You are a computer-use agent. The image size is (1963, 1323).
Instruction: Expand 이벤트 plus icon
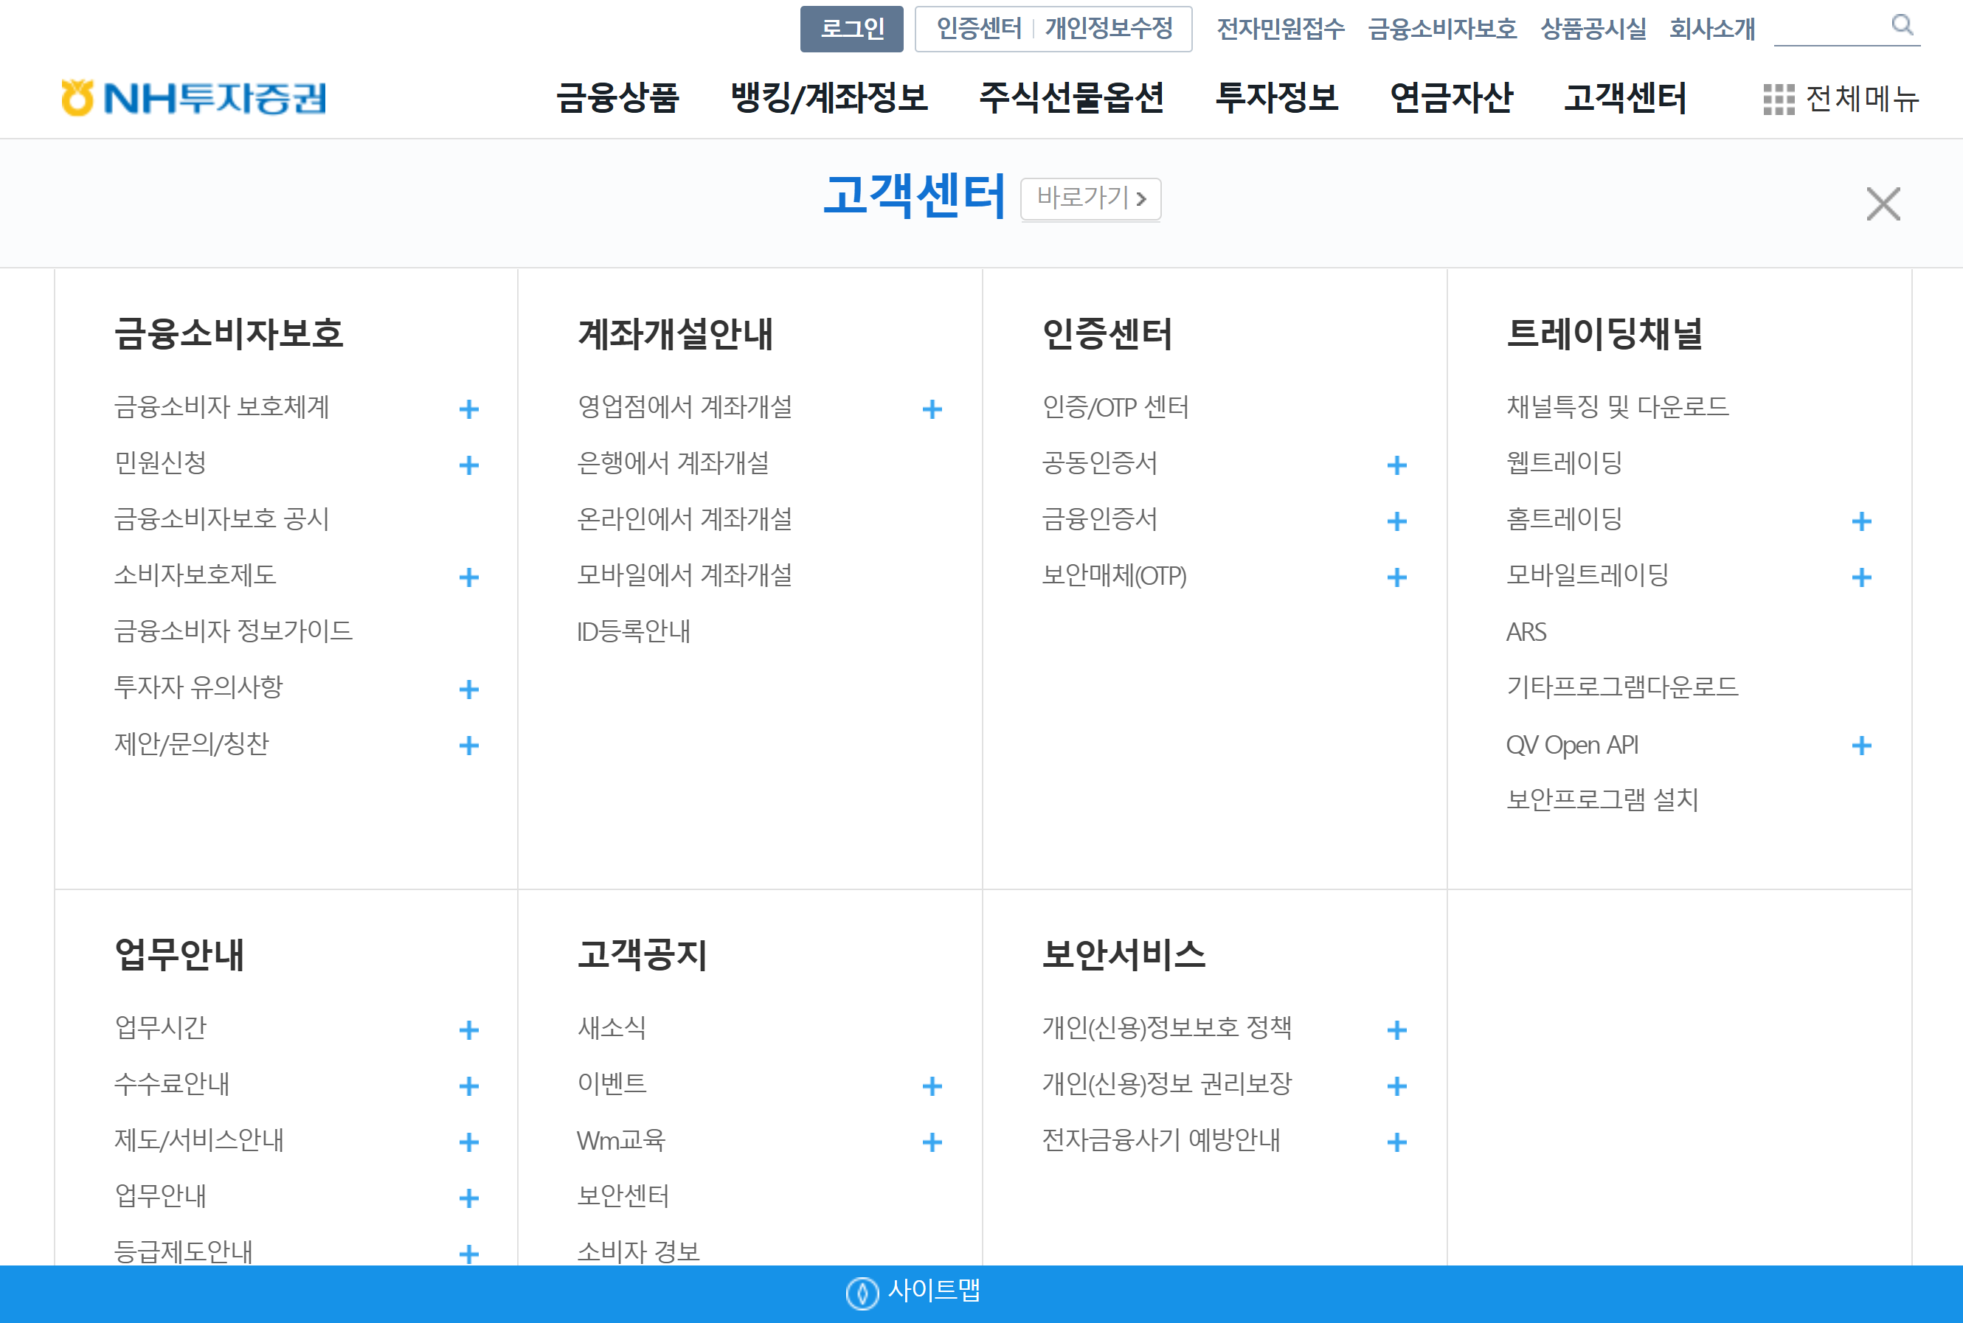[x=932, y=1086]
